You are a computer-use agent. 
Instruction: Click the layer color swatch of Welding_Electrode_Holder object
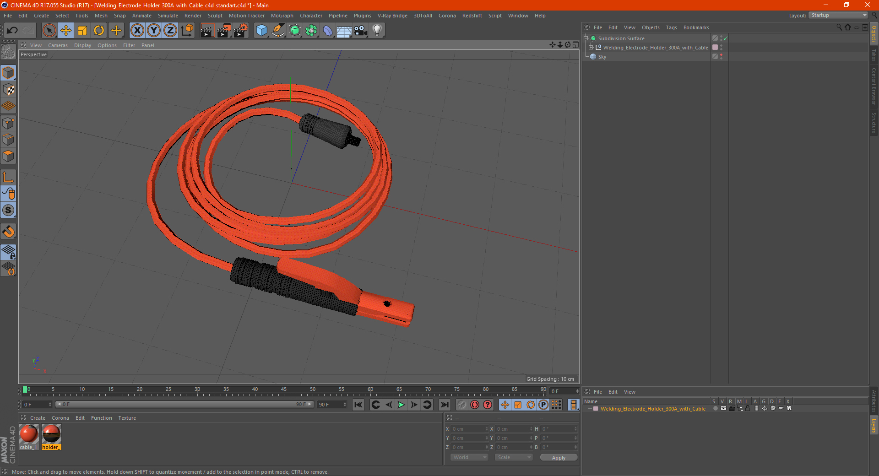pos(715,48)
